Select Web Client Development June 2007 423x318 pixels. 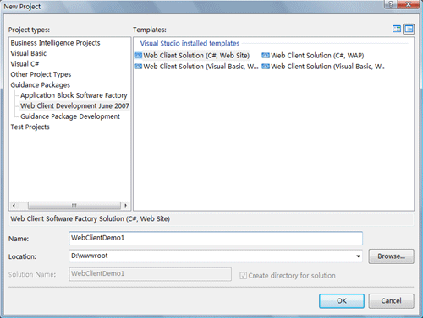(74, 106)
